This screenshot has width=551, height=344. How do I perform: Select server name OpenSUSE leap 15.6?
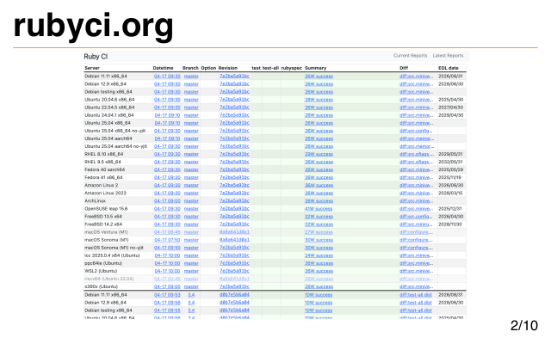click(x=106, y=208)
